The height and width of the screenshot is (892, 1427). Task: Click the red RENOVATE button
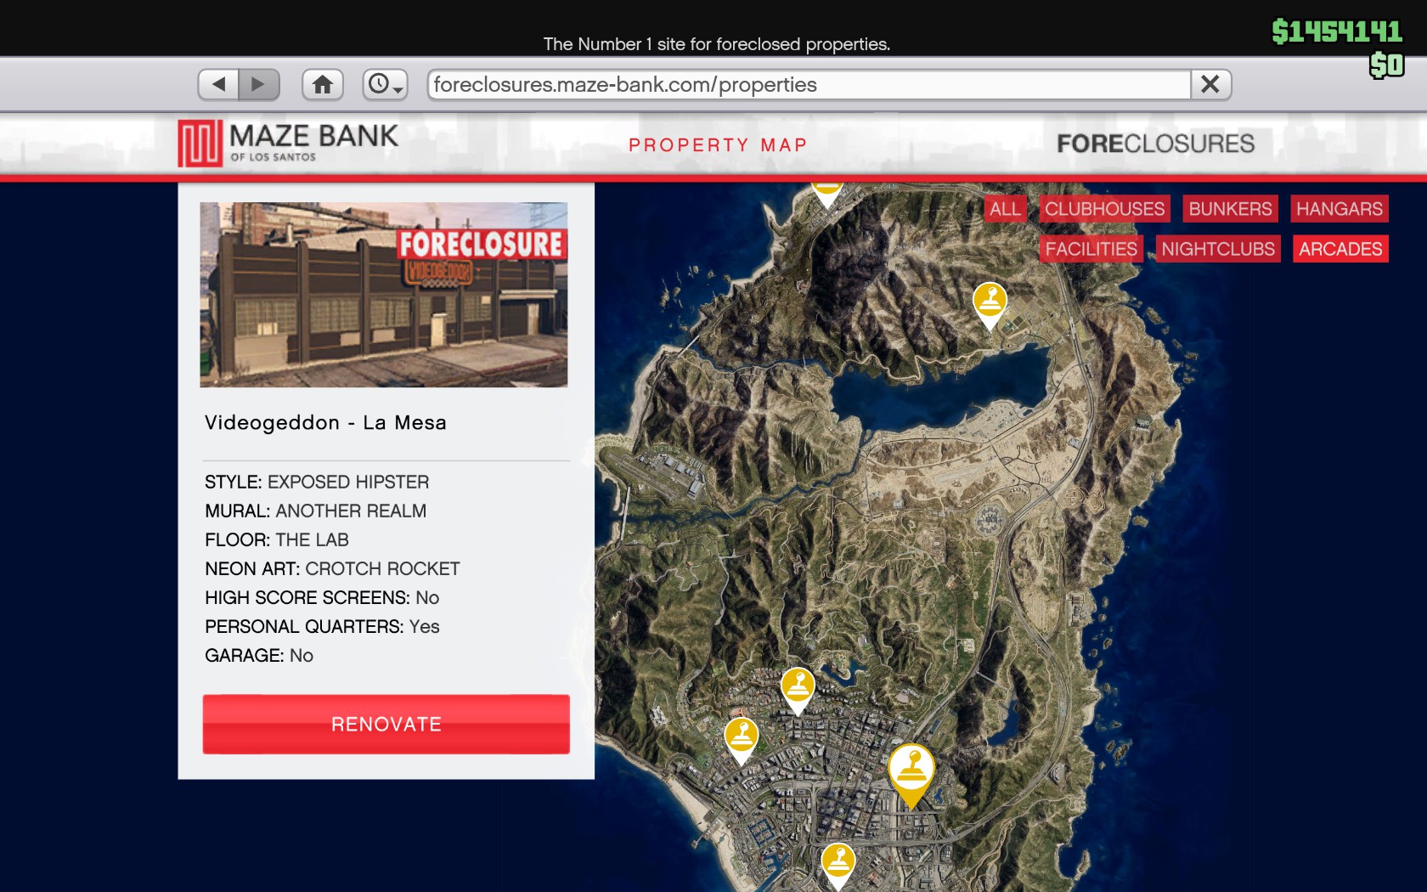coord(386,724)
